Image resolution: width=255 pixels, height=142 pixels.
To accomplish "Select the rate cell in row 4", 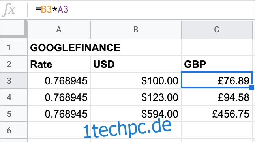I will click(59, 97).
